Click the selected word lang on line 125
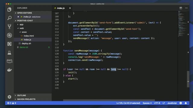Screen dimensions: 193x108 pos(113,69)
